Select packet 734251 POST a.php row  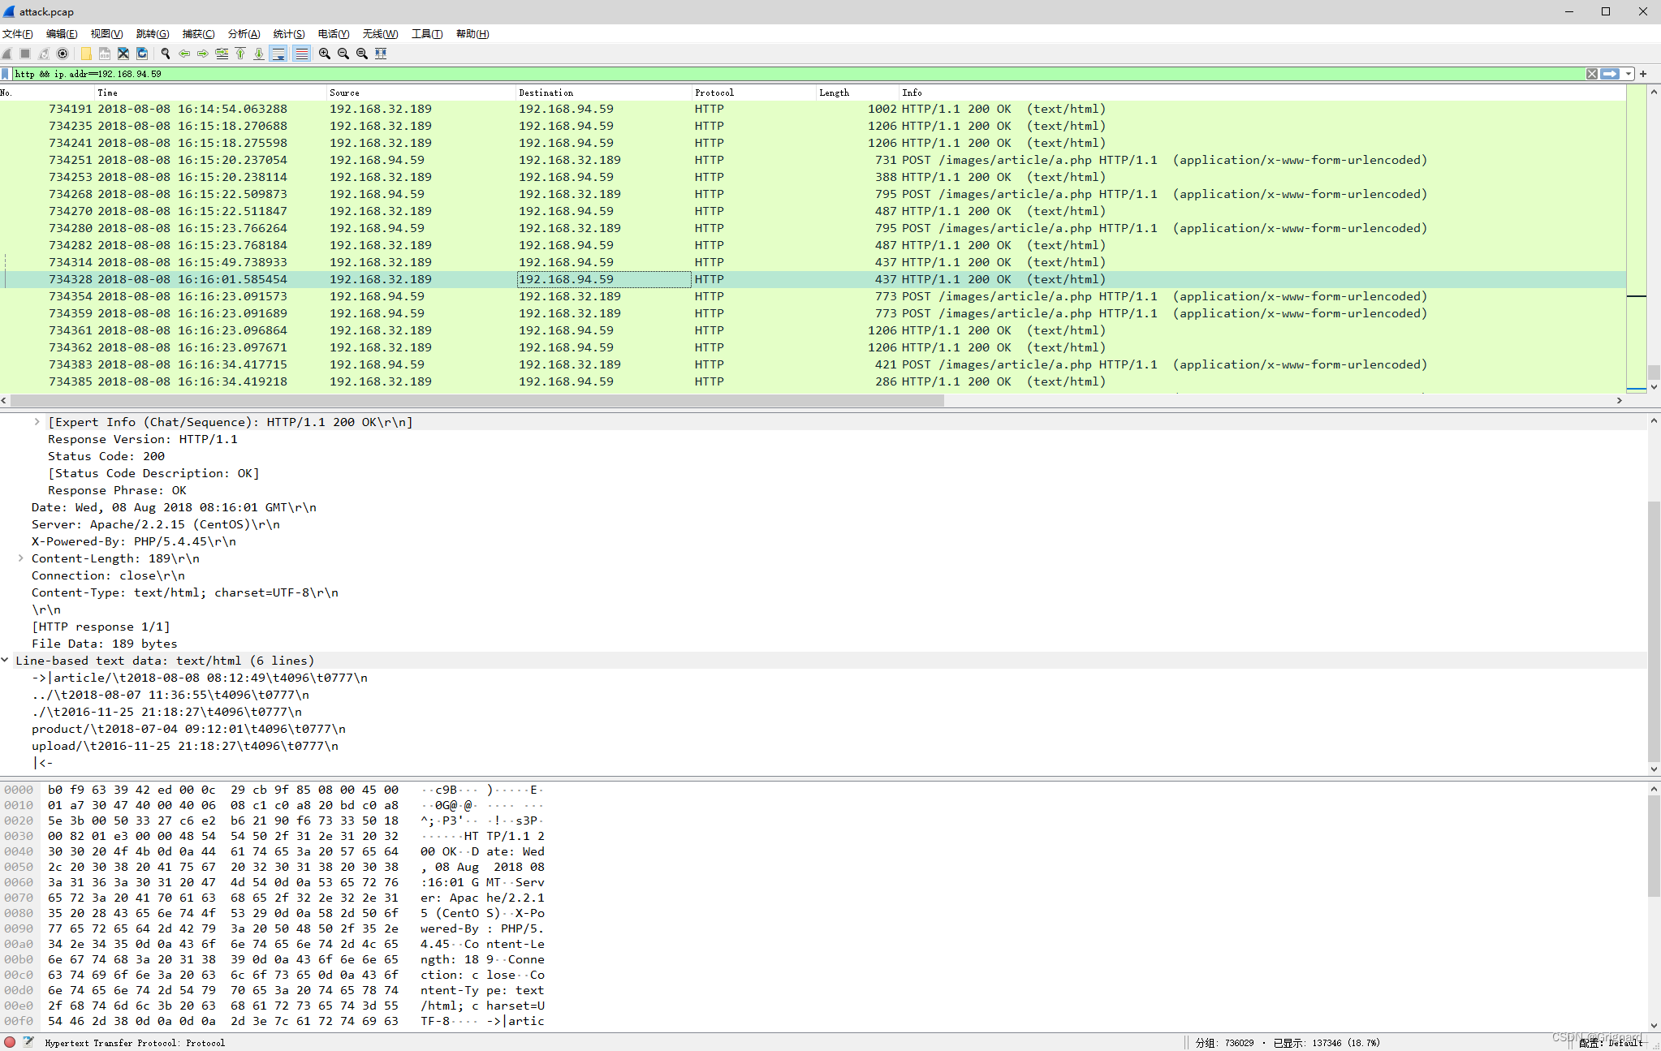click(x=813, y=160)
